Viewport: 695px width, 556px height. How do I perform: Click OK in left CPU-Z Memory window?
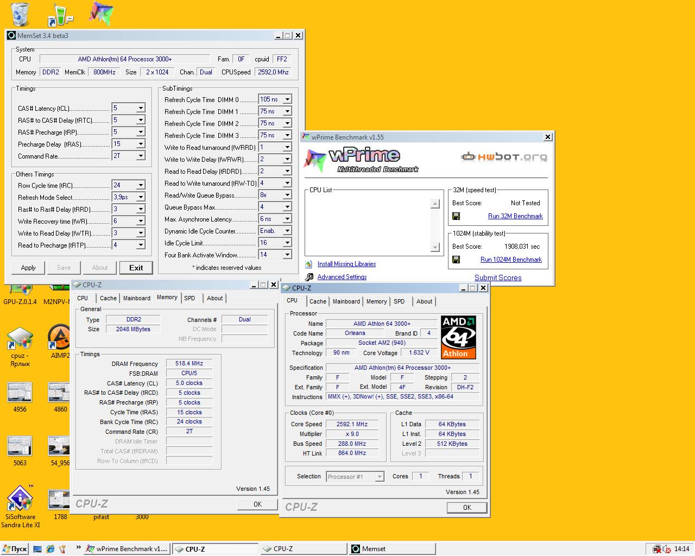pyautogui.click(x=257, y=504)
